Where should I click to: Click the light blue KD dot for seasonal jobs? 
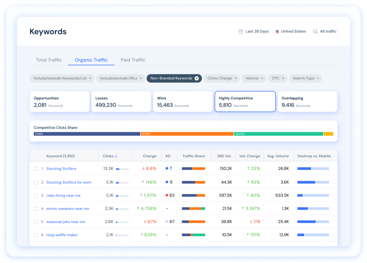167,222
